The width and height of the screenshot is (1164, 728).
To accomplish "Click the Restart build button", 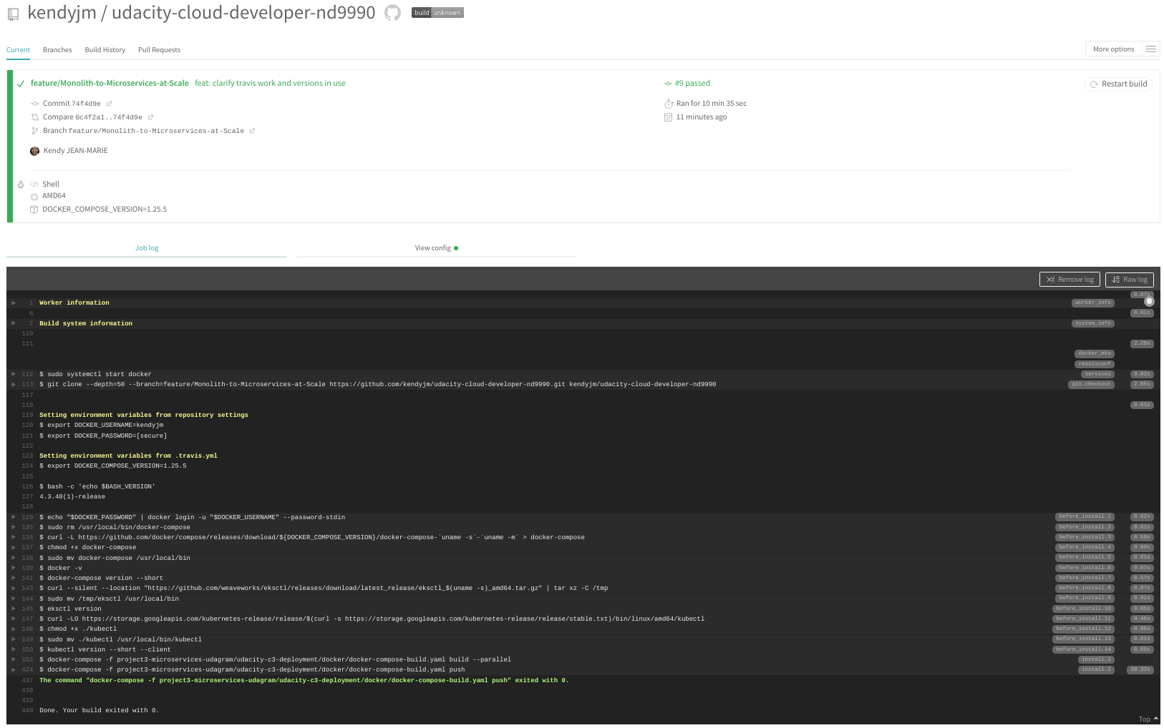I will click(x=1118, y=84).
